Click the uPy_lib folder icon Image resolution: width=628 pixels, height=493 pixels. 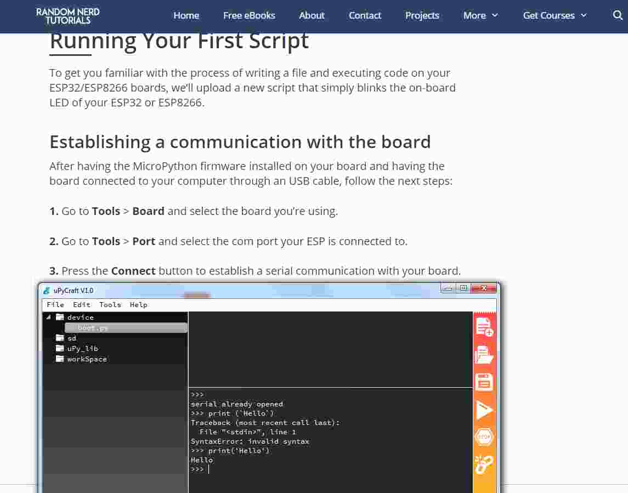[60, 348]
